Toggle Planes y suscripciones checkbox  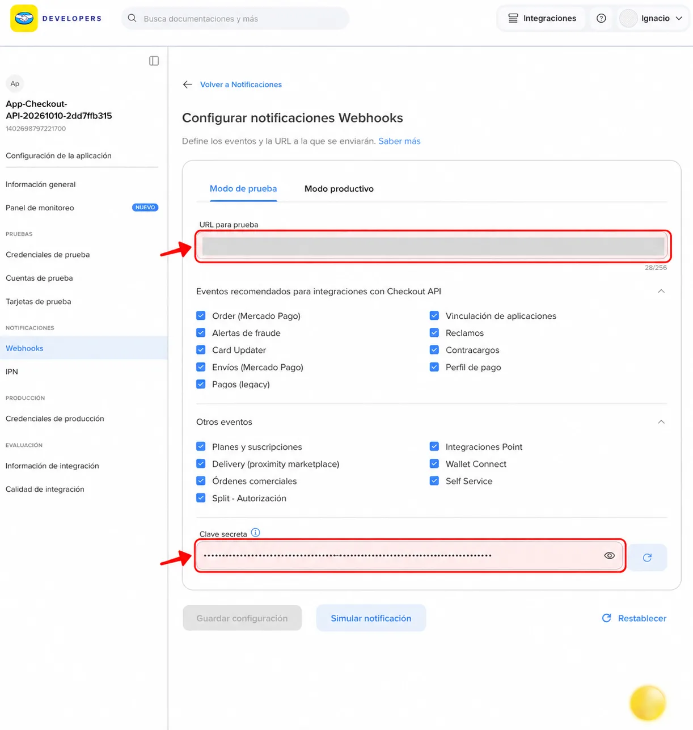click(x=201, y=446)
